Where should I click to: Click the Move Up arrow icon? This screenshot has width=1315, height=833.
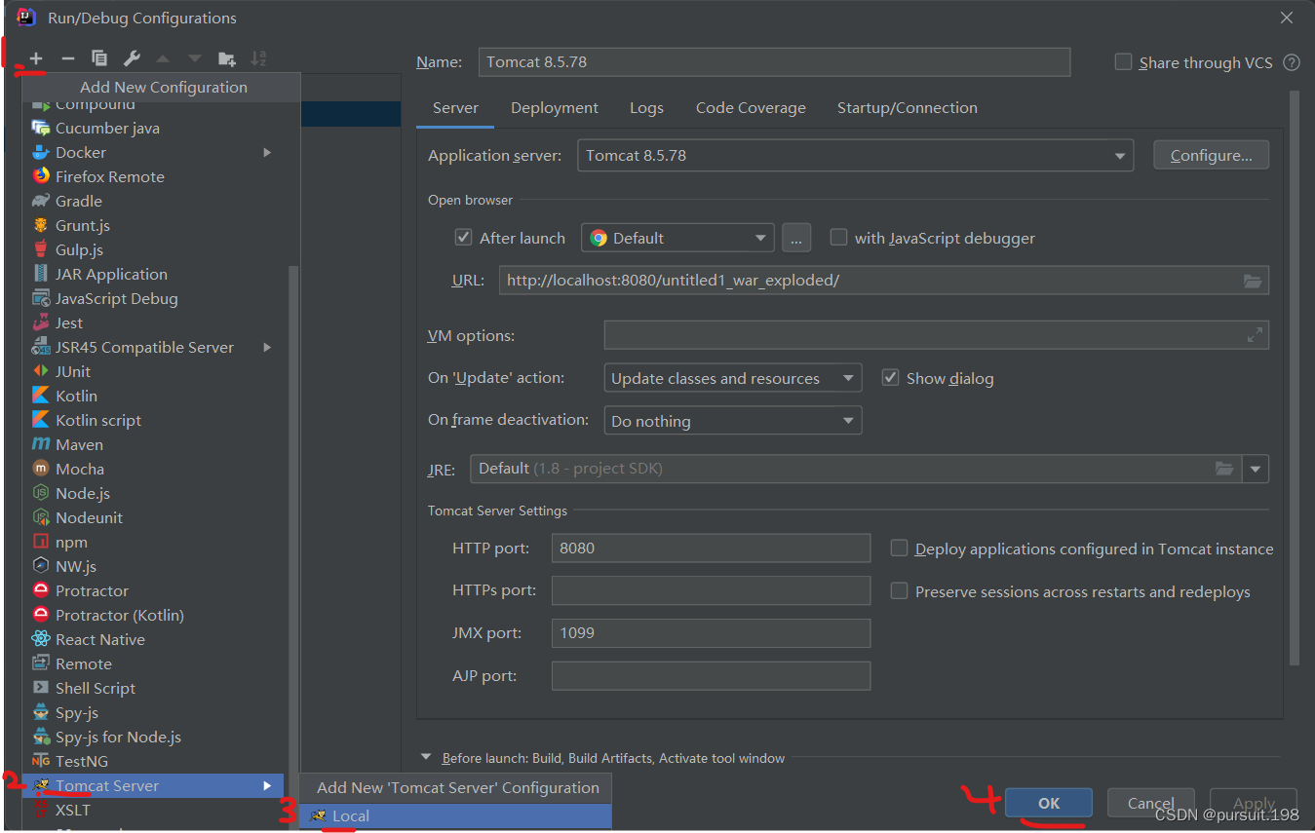pyautogui.click(x=163, y=58)
